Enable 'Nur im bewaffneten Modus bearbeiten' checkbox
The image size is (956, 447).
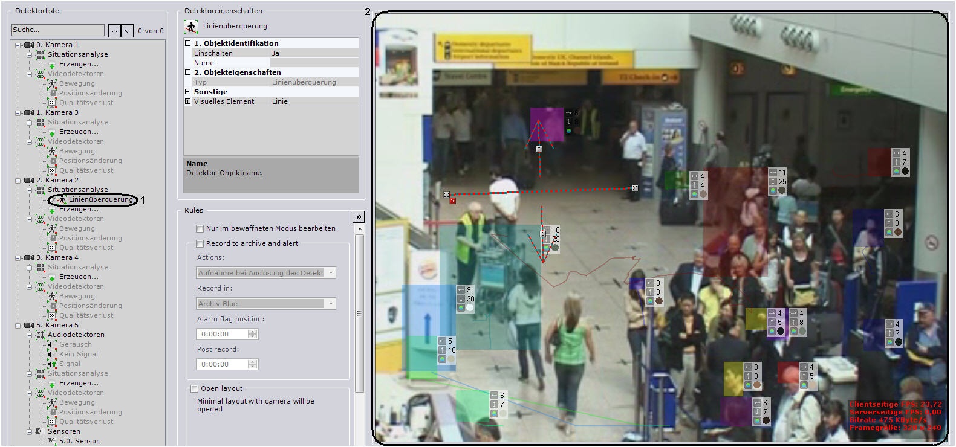click(x=200, y=229)
